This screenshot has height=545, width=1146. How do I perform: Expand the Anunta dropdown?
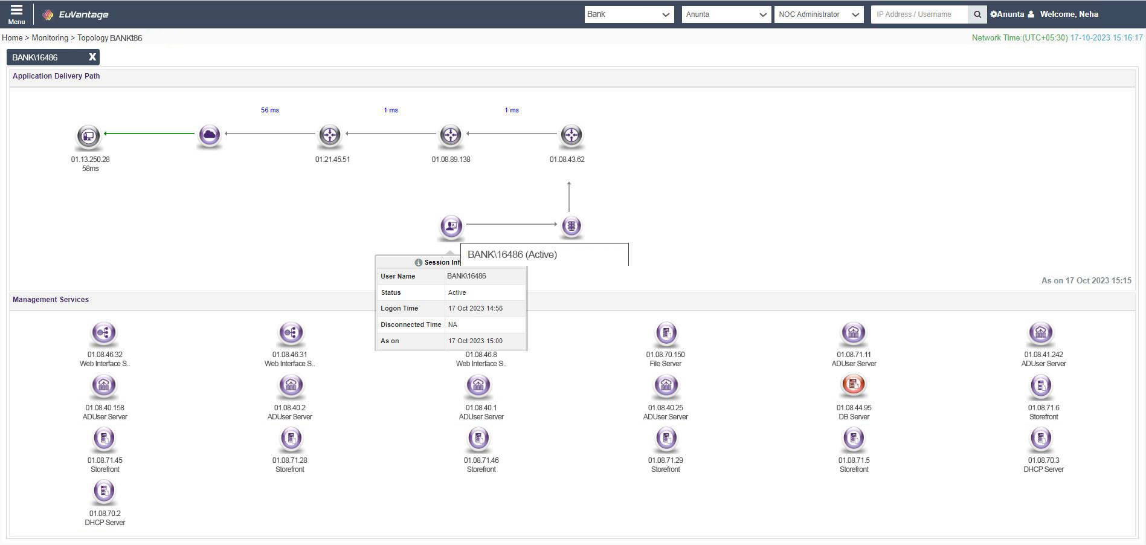tap(726, 15)
